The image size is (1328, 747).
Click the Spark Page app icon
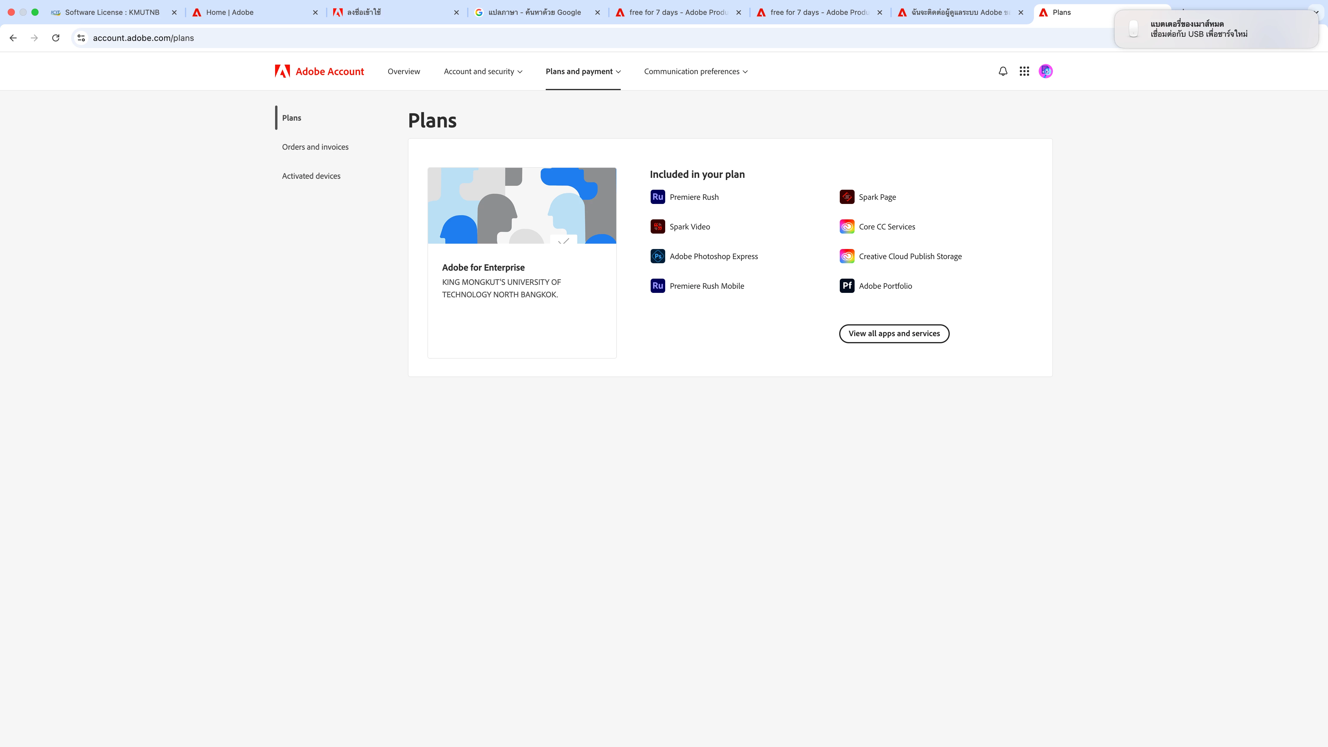click(847, 197)
